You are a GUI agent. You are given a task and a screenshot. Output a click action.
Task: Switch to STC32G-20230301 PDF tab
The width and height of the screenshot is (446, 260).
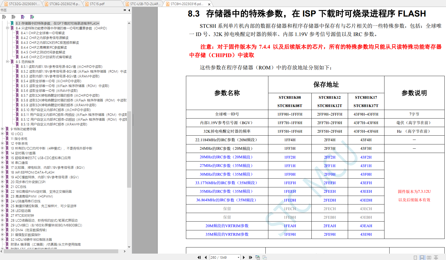22,4
